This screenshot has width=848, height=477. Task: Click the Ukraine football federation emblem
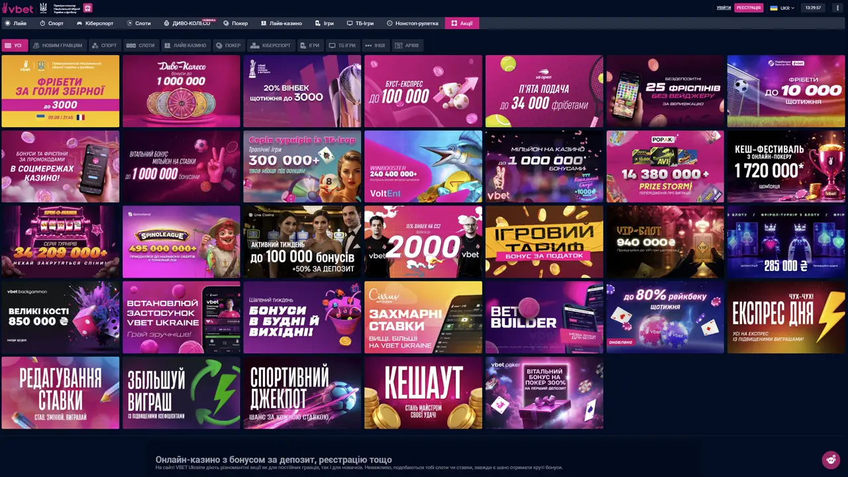coord(44,8)
